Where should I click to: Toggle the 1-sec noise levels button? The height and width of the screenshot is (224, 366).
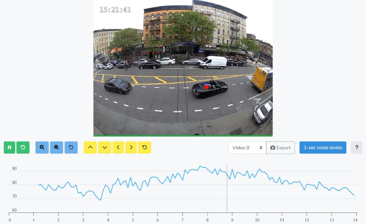tap(323, 147)
